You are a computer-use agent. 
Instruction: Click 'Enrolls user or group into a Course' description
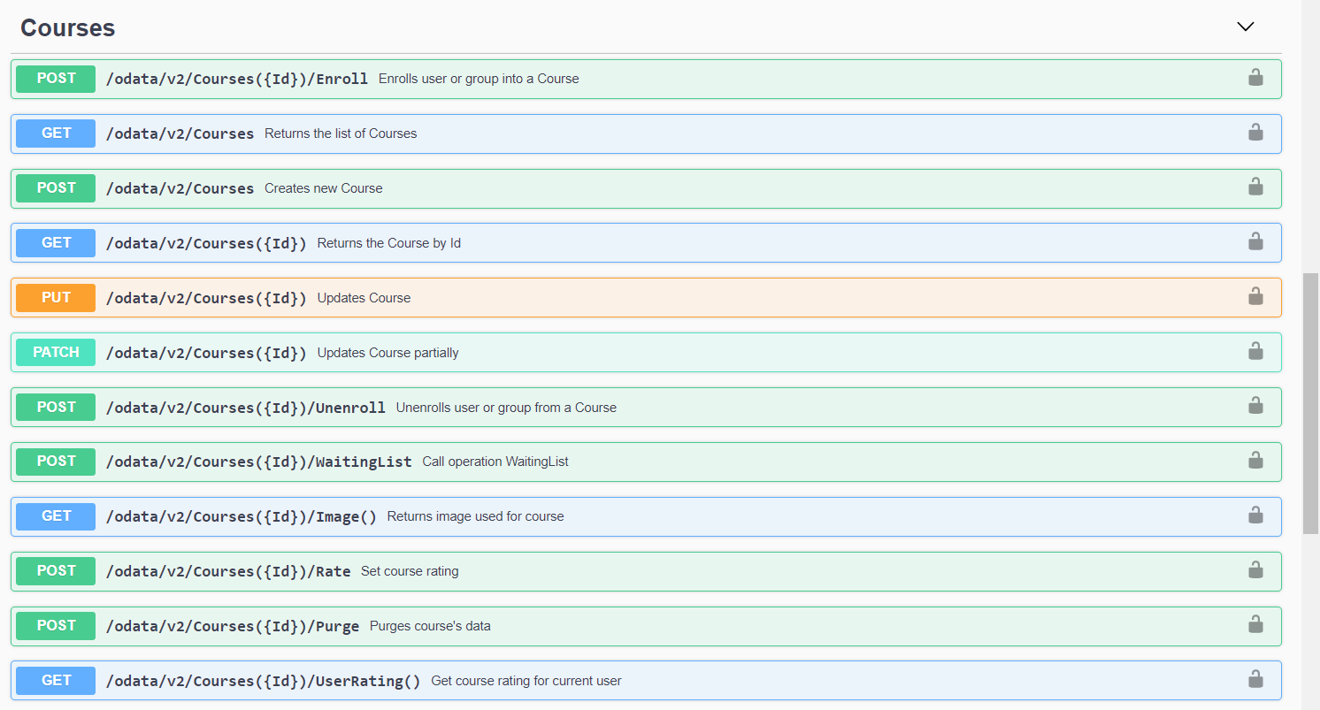pos(479,79)
